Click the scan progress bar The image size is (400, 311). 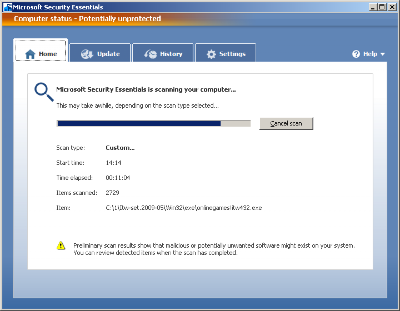[153, 123]
